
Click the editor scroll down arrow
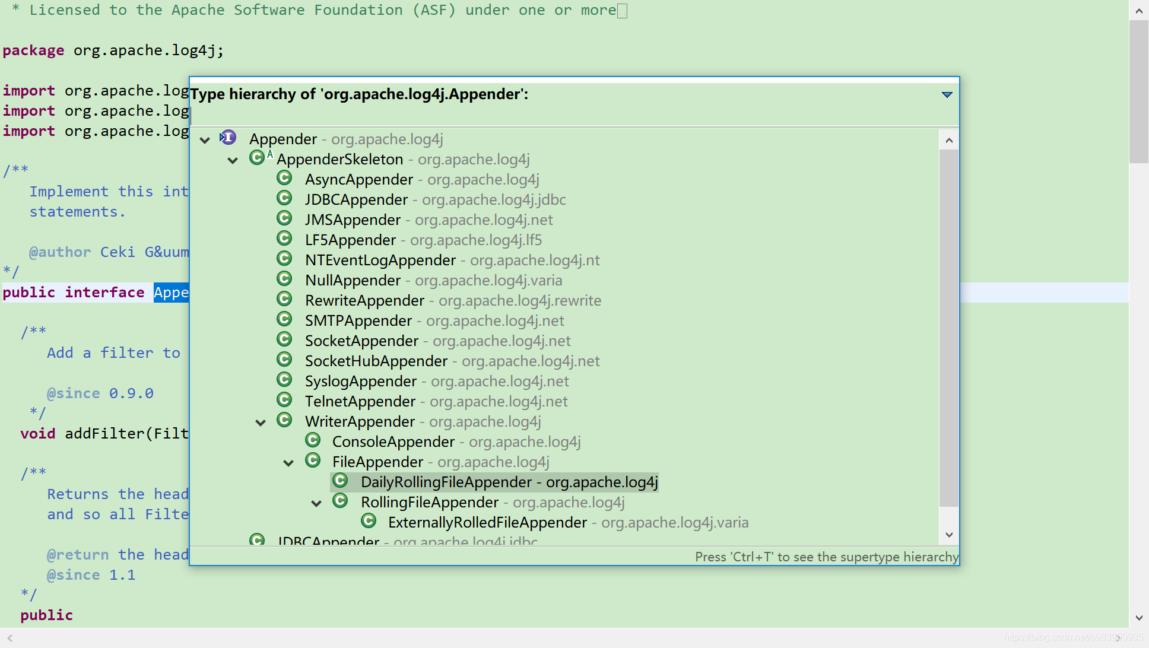pyautogui.click(x=1139, y=618)
